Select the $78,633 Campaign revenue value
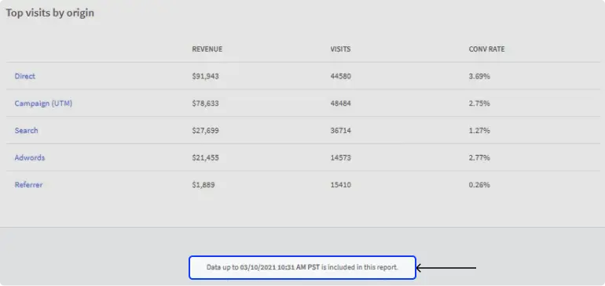 pyautogui.click(x=205, y=103)
